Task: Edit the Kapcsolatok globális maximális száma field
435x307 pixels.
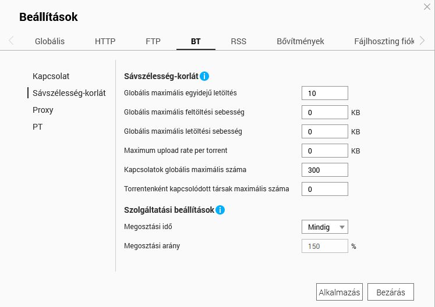Action: 325,170
